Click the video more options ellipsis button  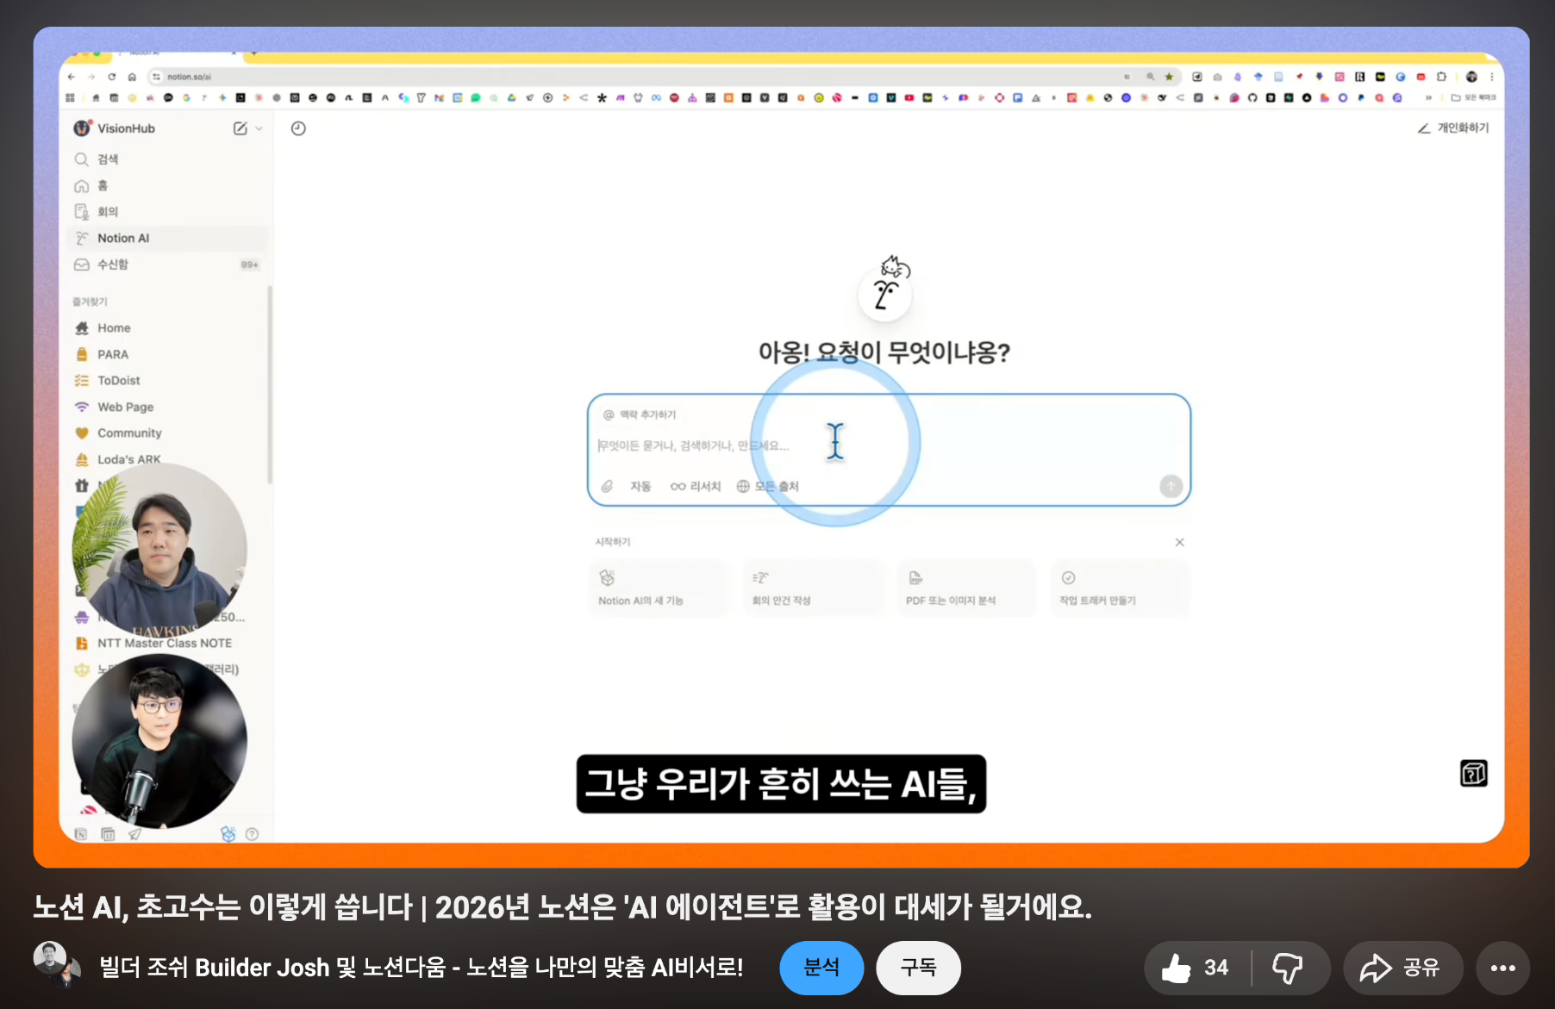(1502, 968)
